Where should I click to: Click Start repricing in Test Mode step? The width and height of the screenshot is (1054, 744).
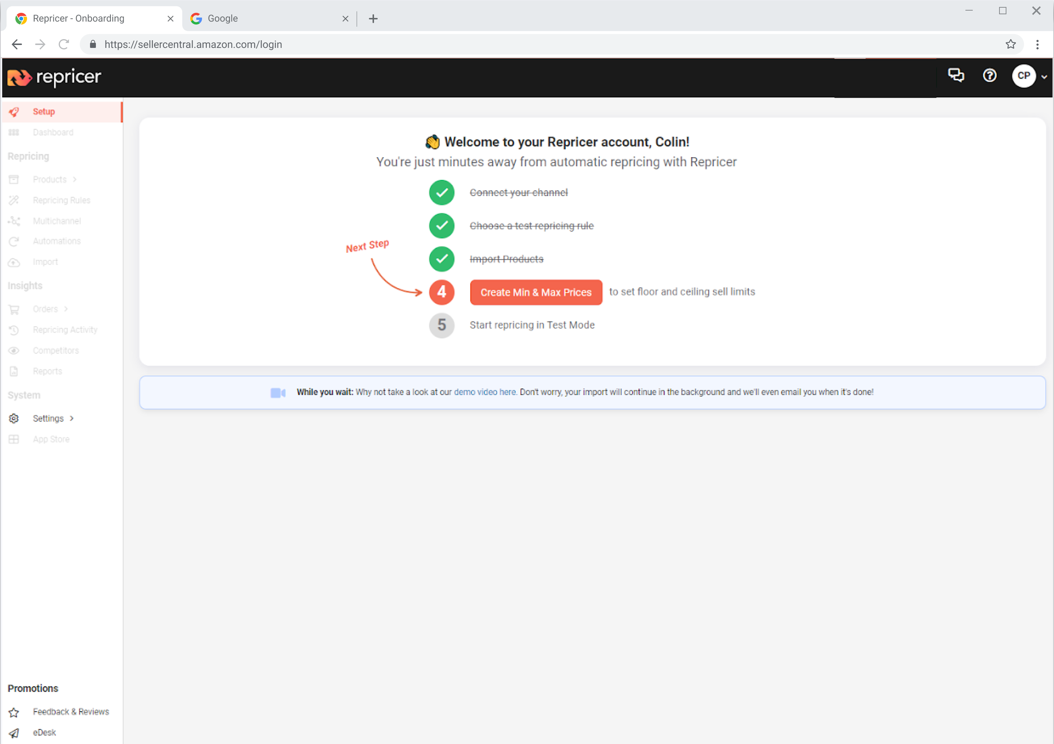coord(532,325)
